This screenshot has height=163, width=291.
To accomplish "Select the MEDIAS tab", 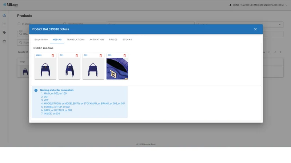I will pyautogui.click(x=57, y=39).
